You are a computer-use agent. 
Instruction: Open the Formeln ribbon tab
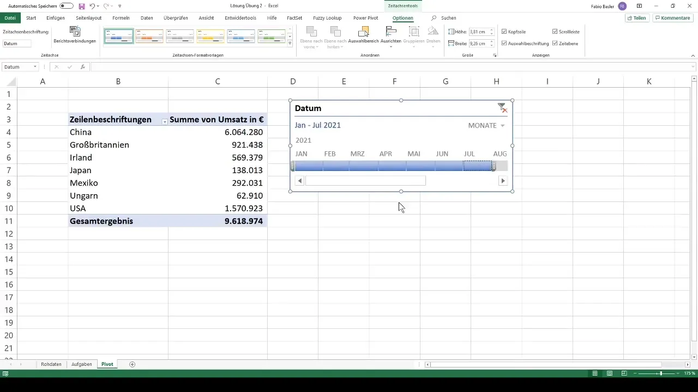click(121, 18)
